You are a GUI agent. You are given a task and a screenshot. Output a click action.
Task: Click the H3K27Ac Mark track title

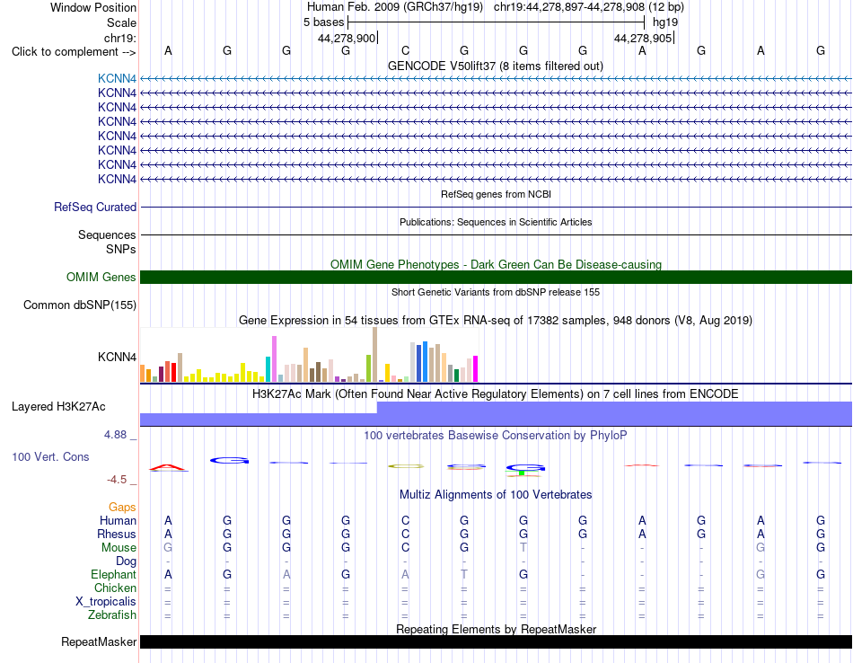pyautogui.click(x=496, y=393)
